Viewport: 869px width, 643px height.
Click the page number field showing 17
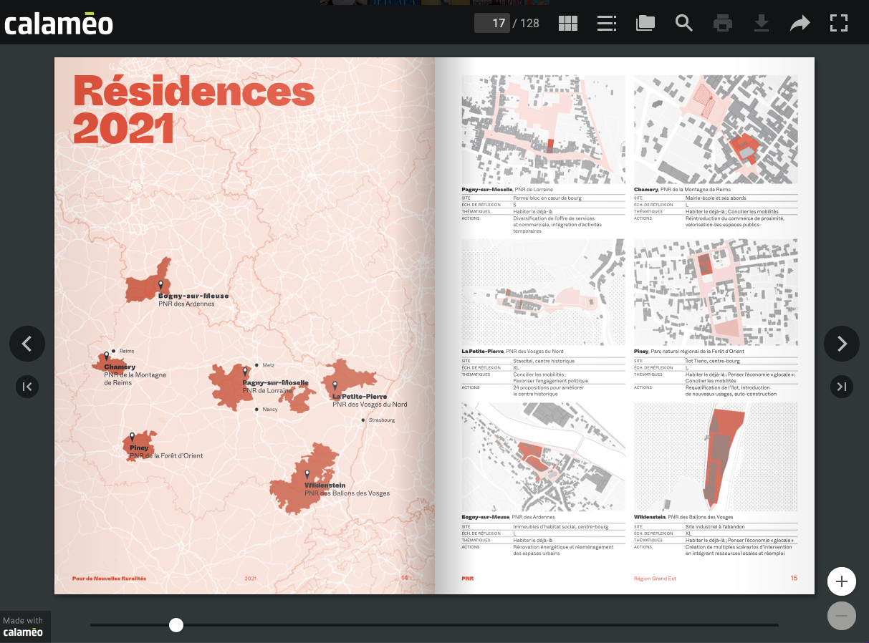[492, 23]
